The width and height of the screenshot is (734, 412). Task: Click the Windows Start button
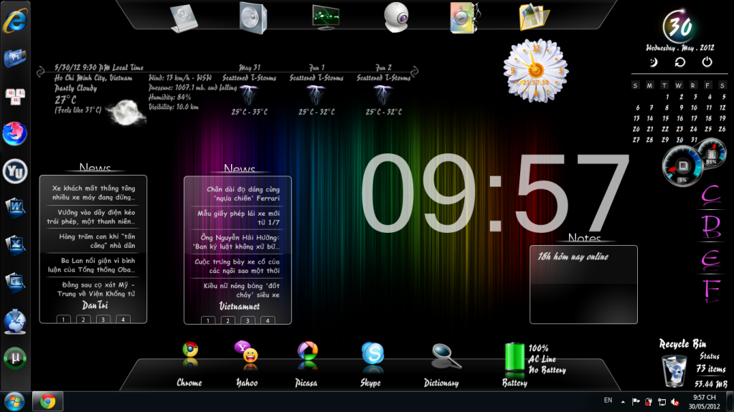click(14, 401)
